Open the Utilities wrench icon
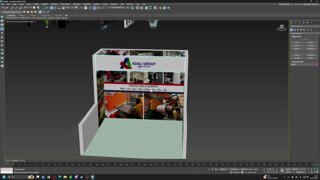Viewport: 320px width, 180px height. click(311, 22)
